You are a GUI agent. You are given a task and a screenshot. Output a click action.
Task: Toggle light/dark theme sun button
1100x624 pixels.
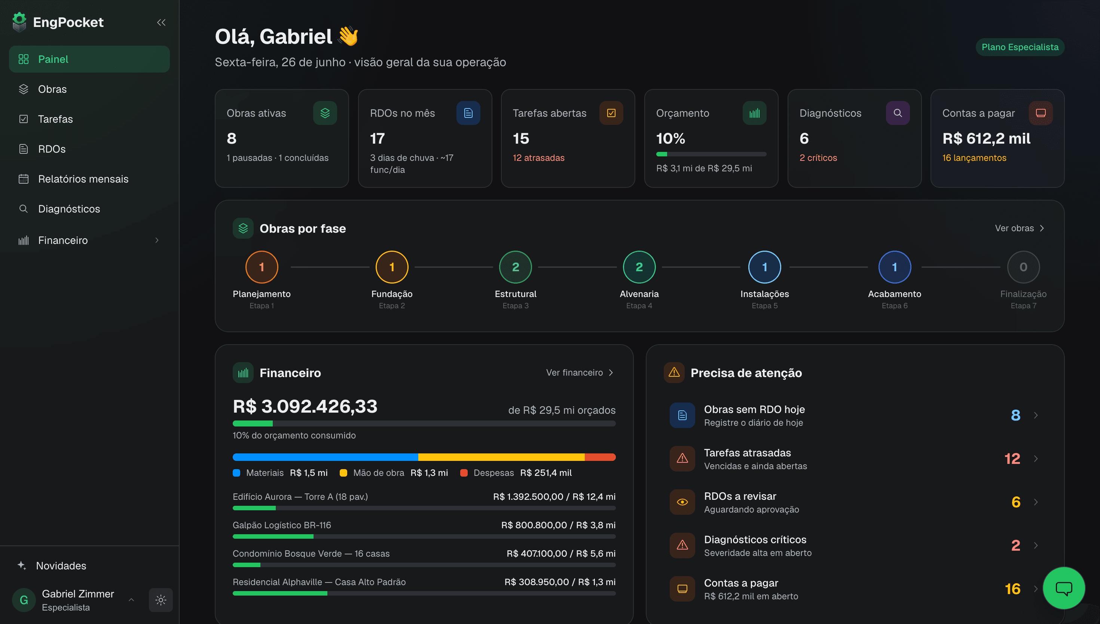[161, 600]
